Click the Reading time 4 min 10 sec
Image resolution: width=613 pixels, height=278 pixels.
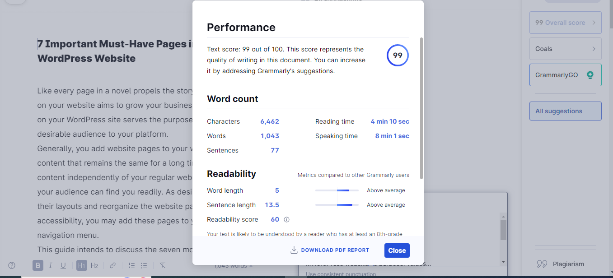(390, 121)
